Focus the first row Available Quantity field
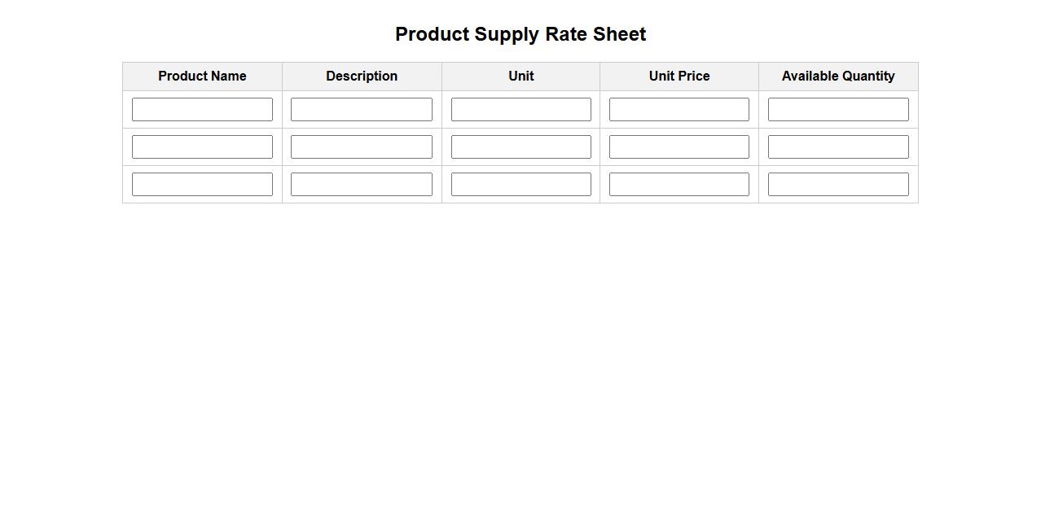 [x=837, y=109]
